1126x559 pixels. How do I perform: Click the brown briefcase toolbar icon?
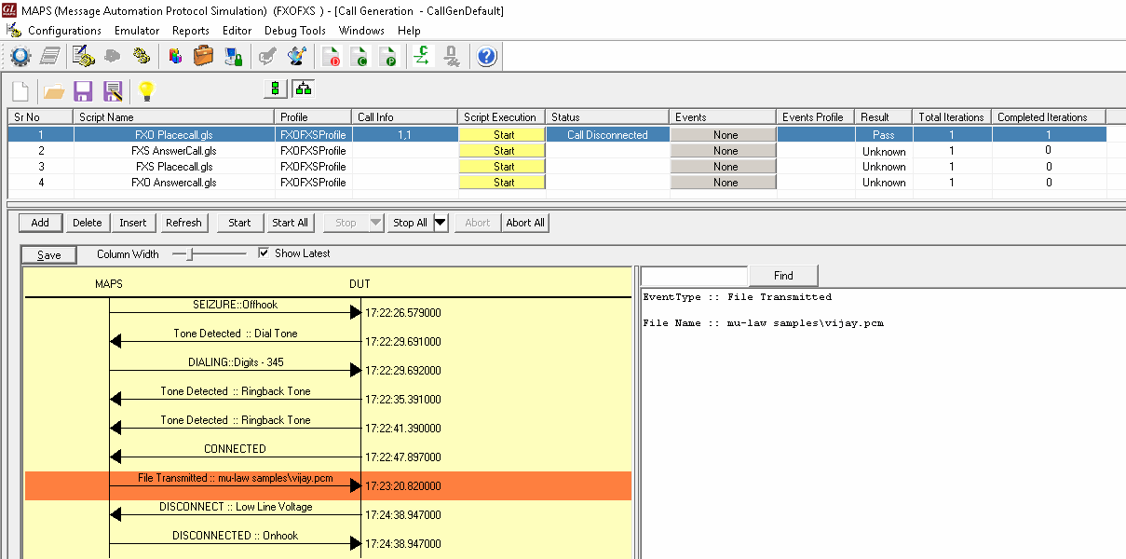click(204, 57)
